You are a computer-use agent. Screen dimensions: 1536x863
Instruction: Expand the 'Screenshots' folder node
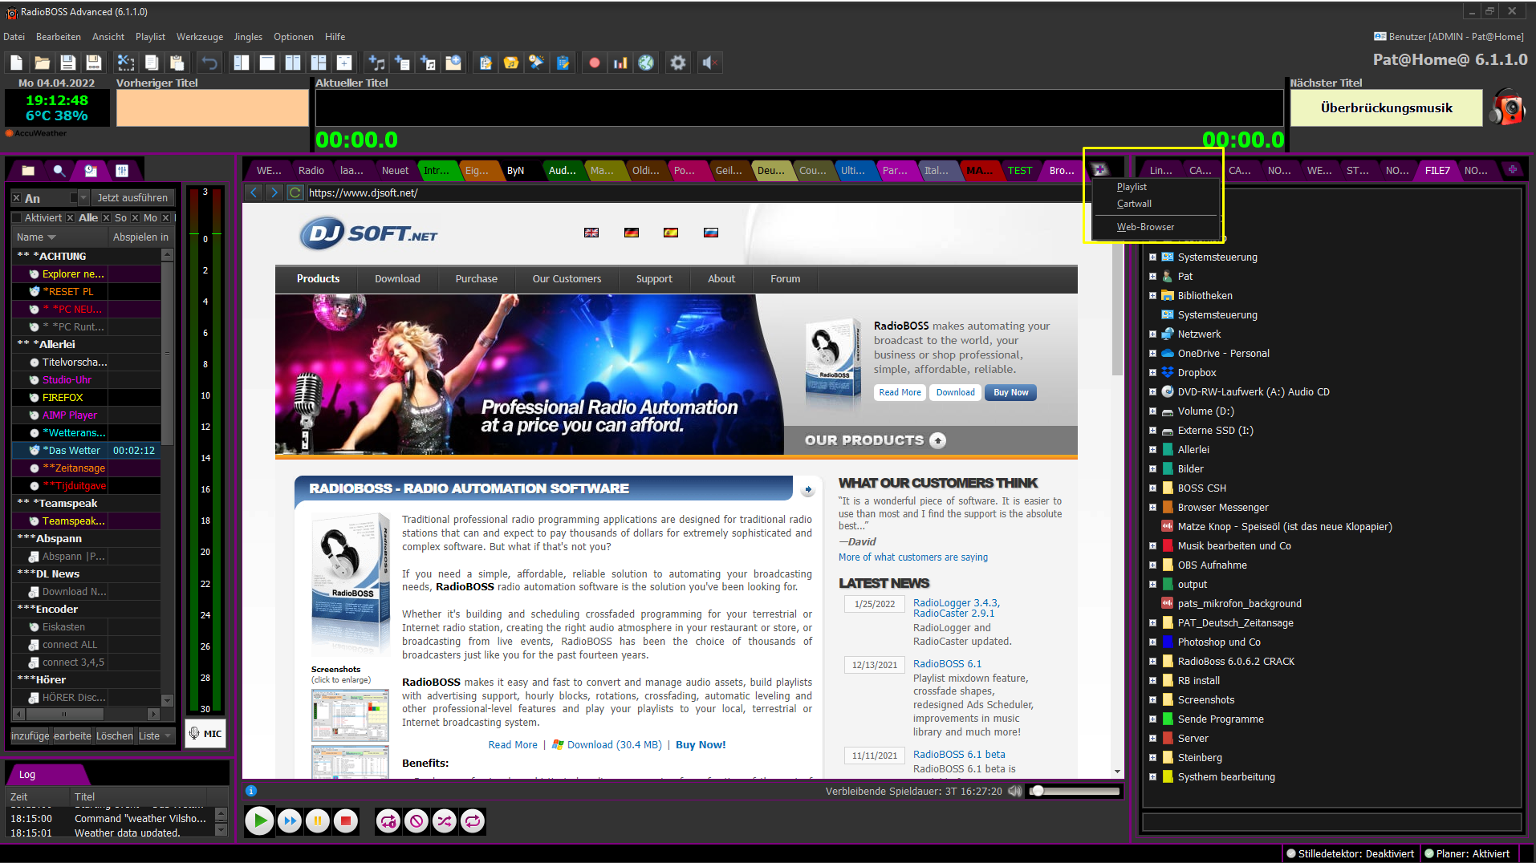tap(1153, 700)
